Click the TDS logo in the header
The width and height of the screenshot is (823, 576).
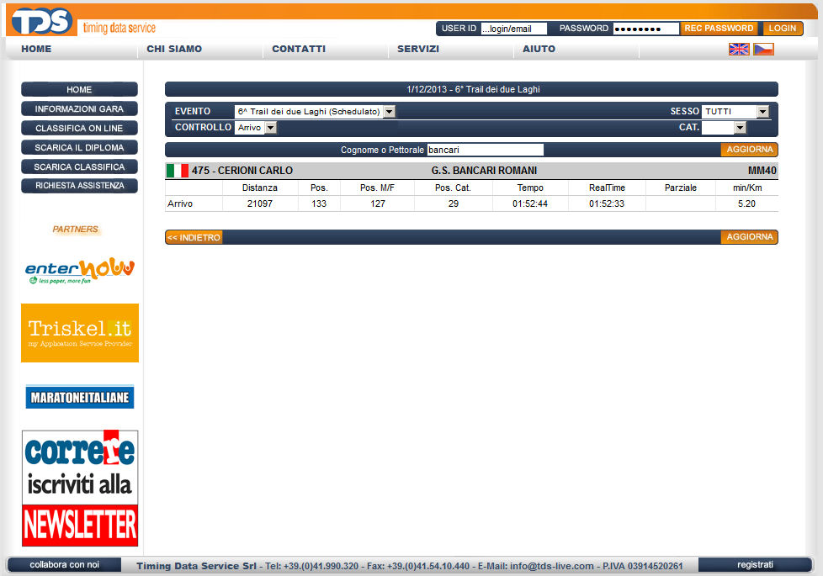point(42,21)
